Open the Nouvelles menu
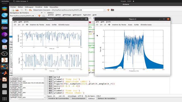The width and height of the screenshot is (182, 102). [x=54, y=7]
